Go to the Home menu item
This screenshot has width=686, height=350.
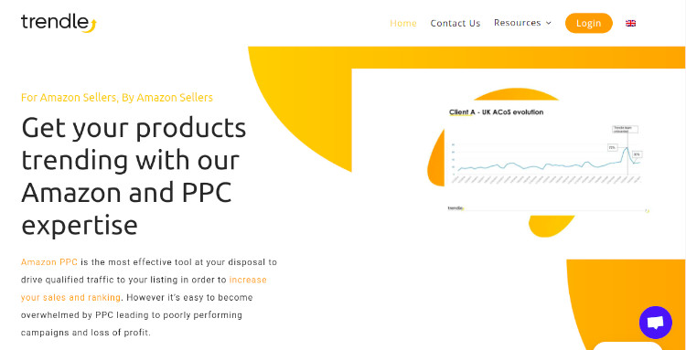pyautogui.click(x=403, y=23)
